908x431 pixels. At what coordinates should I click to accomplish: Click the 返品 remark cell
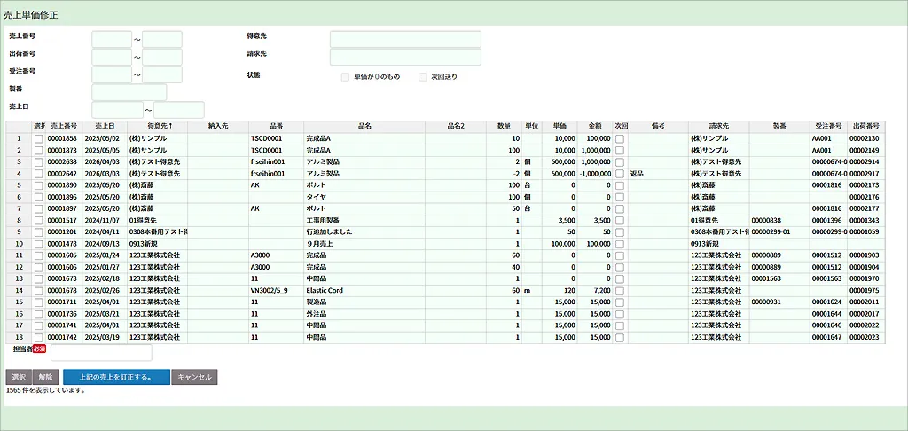tap(658, 174)
